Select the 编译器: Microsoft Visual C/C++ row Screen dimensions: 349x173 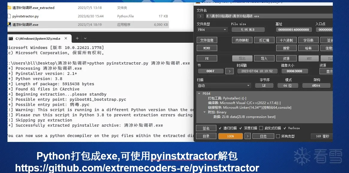[x=244, y=103]
